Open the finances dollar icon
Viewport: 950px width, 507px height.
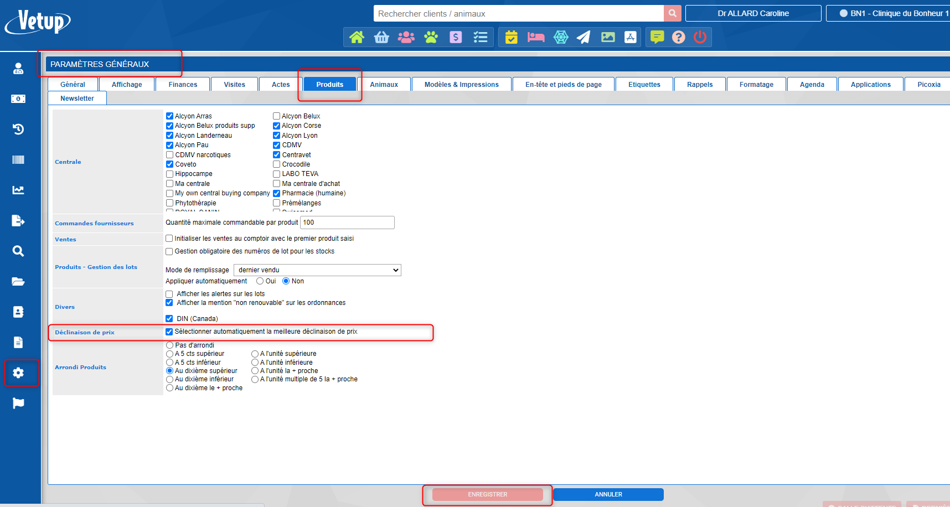456,37
